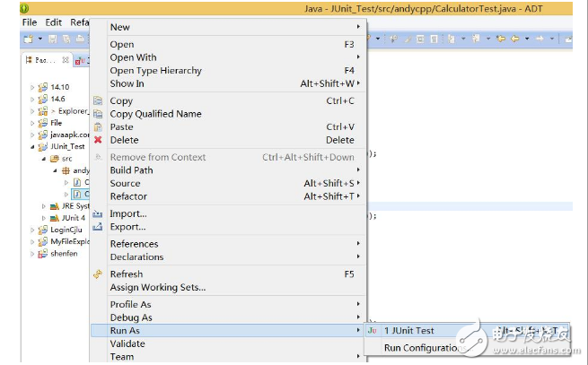Click the New file toolbar icon
This screenshot has height=365, width=588.
(29, 39)
